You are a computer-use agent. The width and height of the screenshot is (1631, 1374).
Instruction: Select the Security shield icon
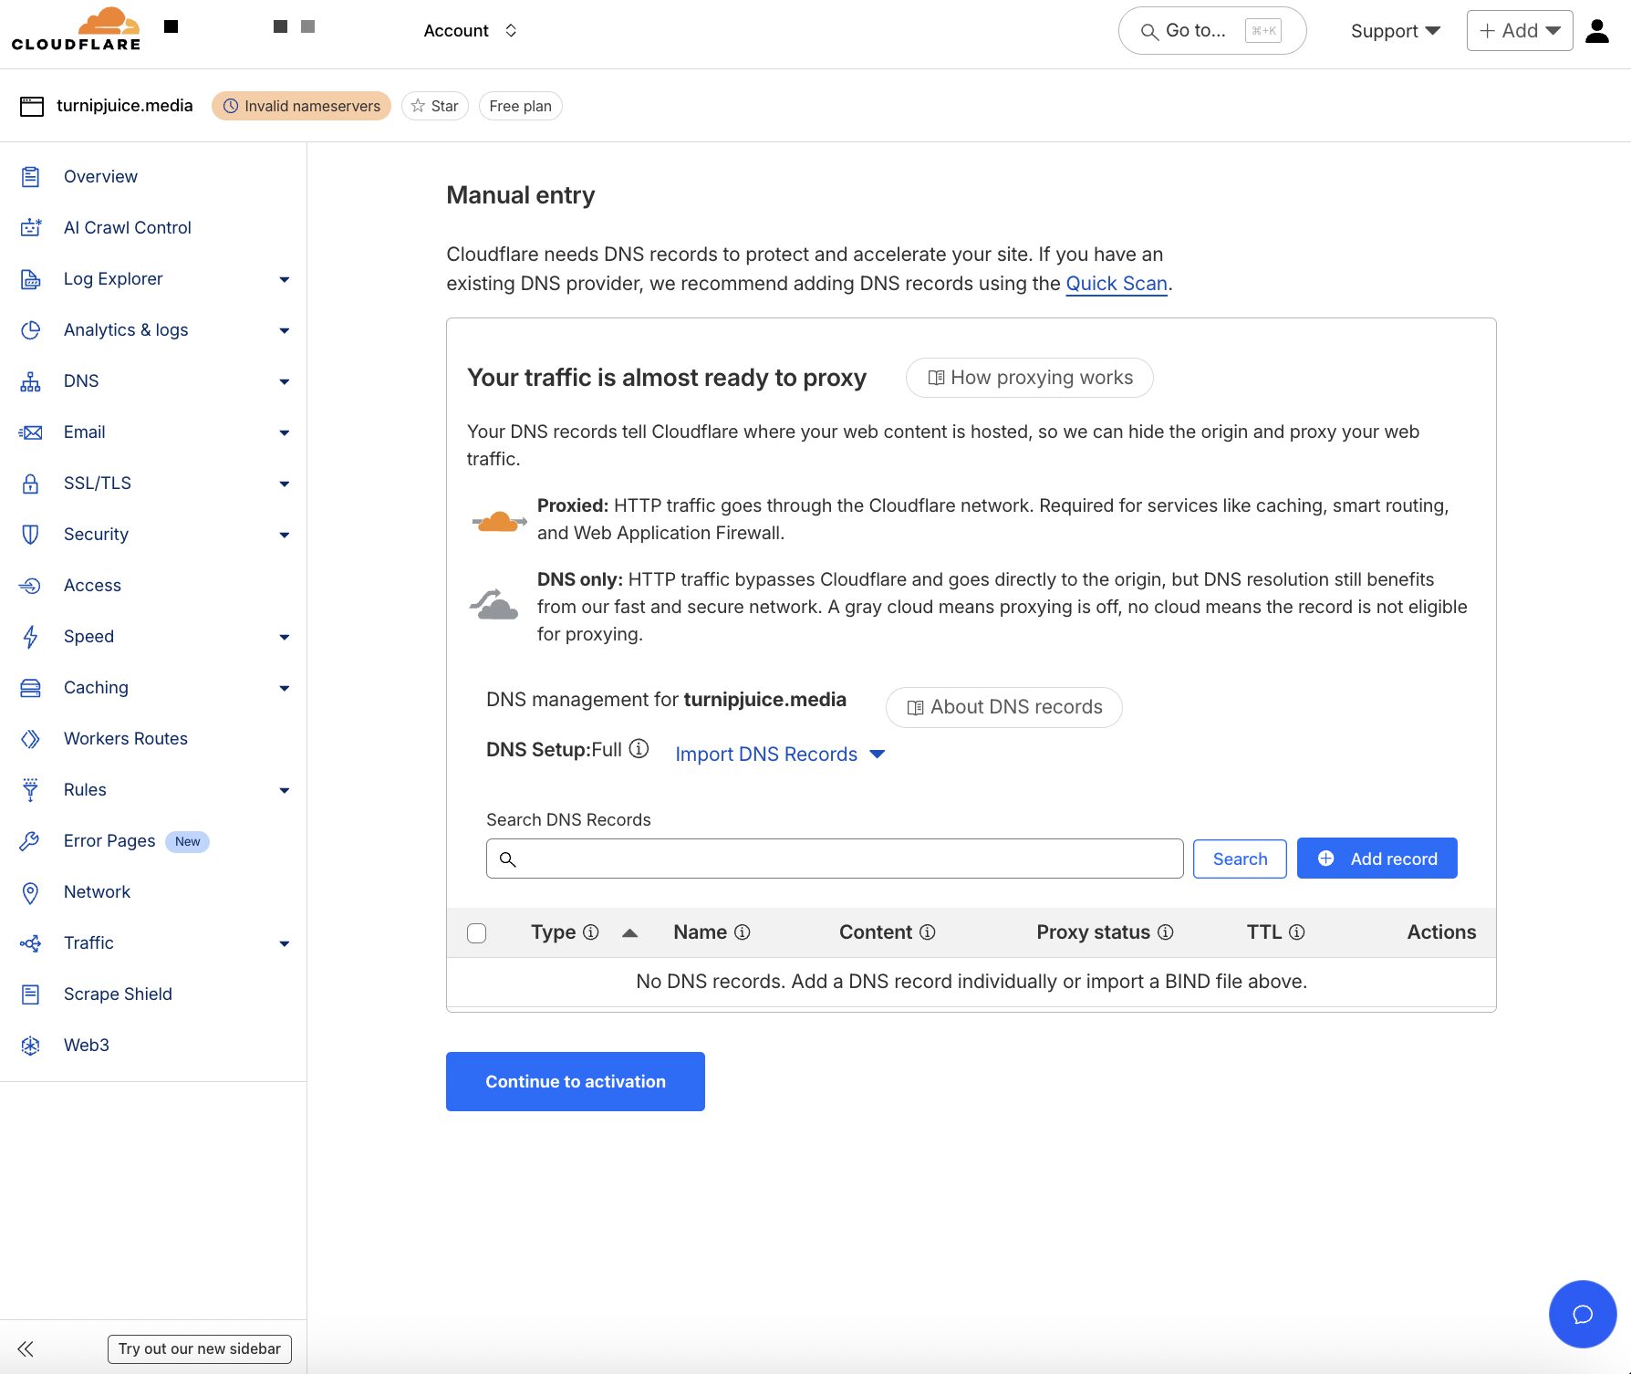tap(30, 534)
